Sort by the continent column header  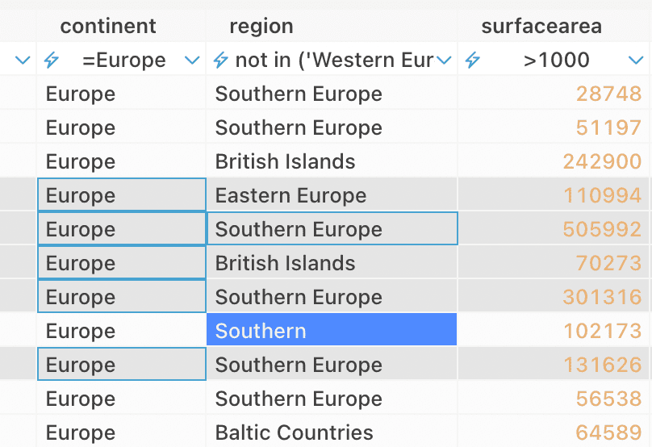[108, 26]
